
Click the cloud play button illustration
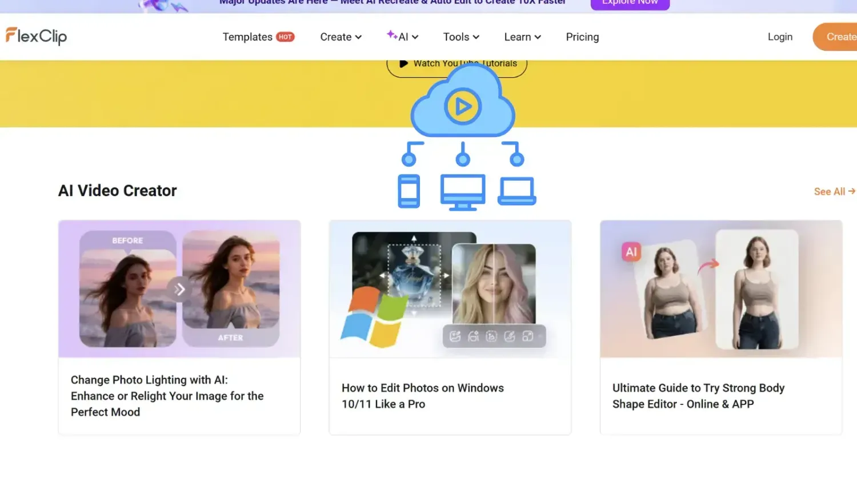tap(463, 106)
